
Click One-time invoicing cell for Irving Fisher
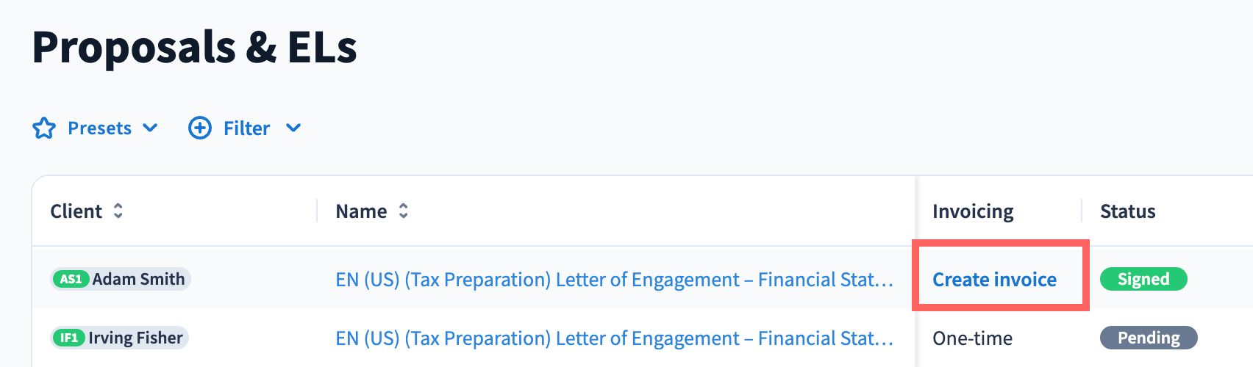(x=972, y=338)
